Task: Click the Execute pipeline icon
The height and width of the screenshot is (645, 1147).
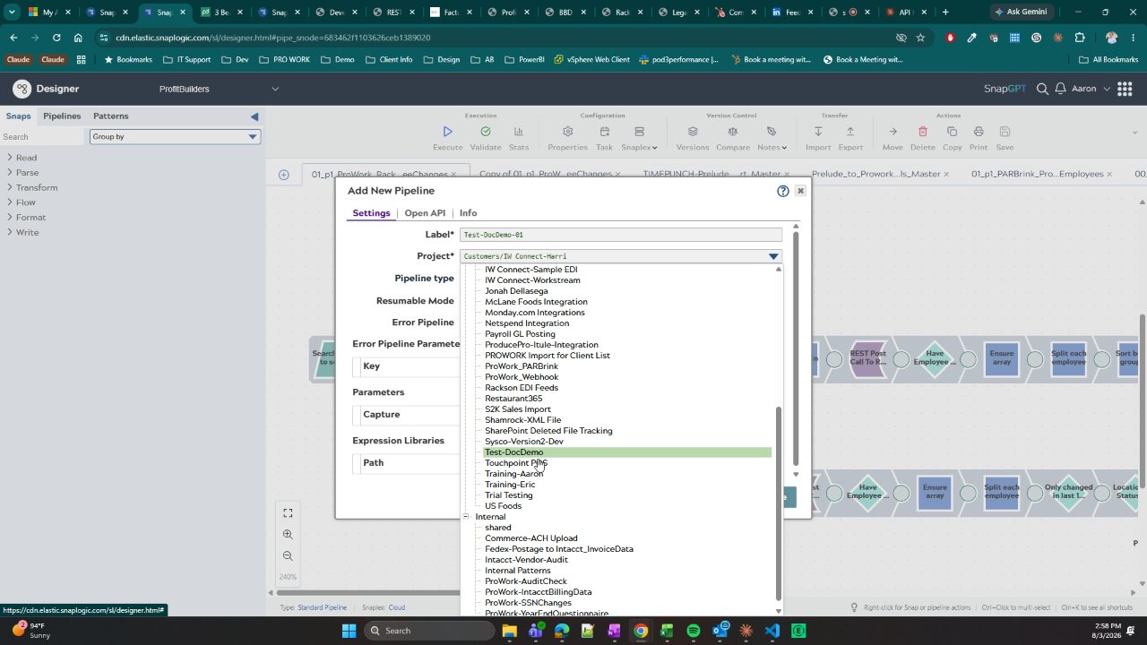Action: [x=448, y=132]
